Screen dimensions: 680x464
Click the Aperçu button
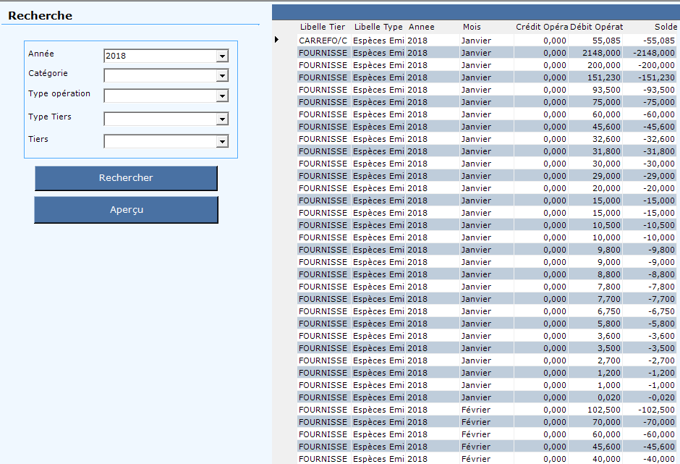point(126,210)
